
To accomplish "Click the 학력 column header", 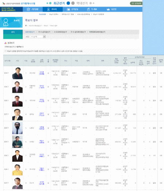I will (x=88, y=61).
